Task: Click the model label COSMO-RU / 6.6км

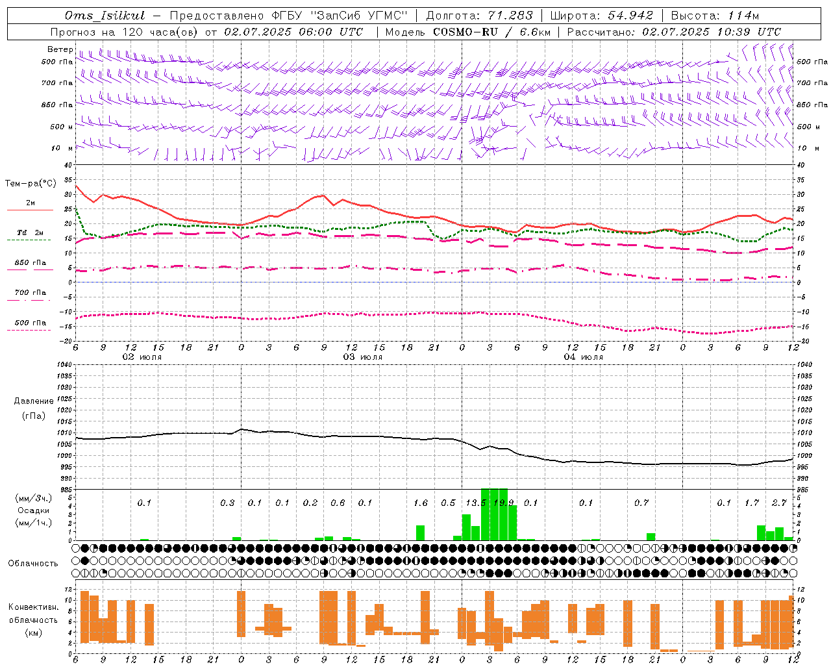Action: (x=492, y=32)
